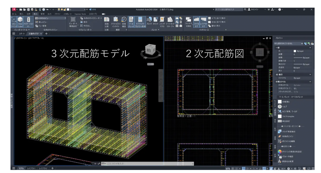Toggle the ViewCube display
The width and height of the screenshot is (321, 173).
click(20, 21)
